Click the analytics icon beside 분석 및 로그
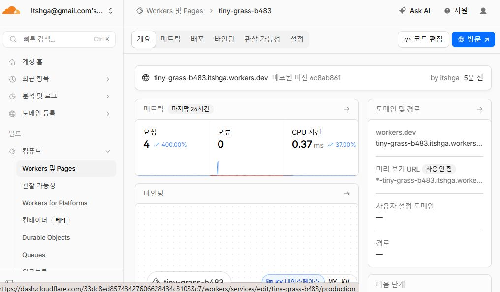Screen dimensions: 500x292 12,97
